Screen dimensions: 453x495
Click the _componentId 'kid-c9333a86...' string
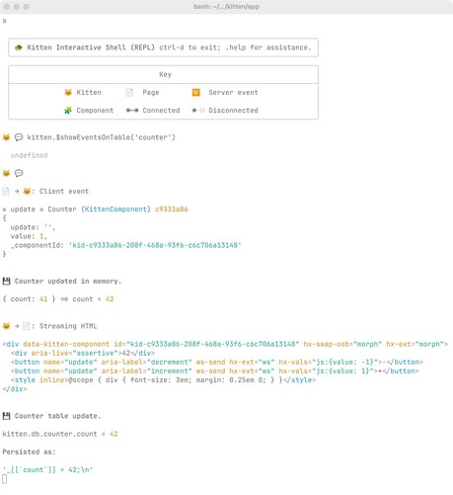(x=155, y=245)
